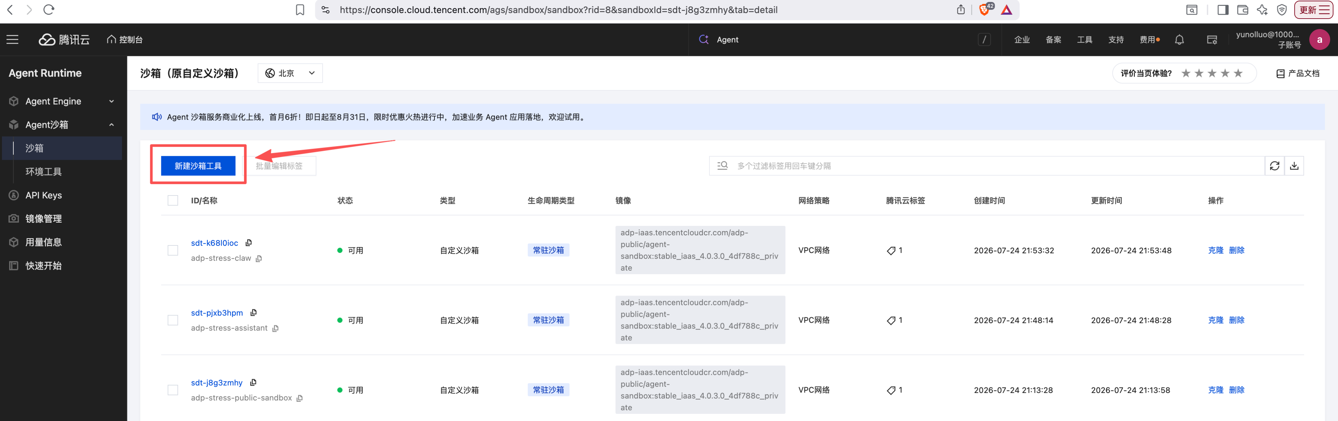Open the 企业 header menu
This screenshot has width=1338, height=421.
point(1022,40)
